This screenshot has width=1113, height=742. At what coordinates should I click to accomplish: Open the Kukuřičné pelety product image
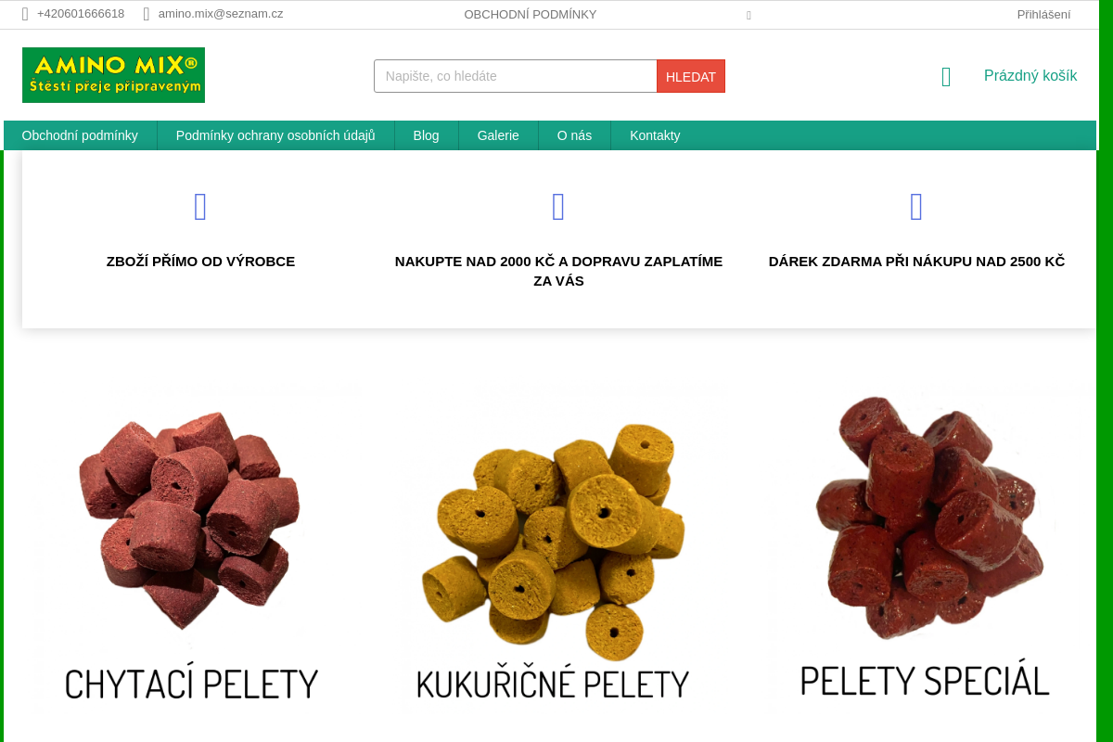point(553,547)
